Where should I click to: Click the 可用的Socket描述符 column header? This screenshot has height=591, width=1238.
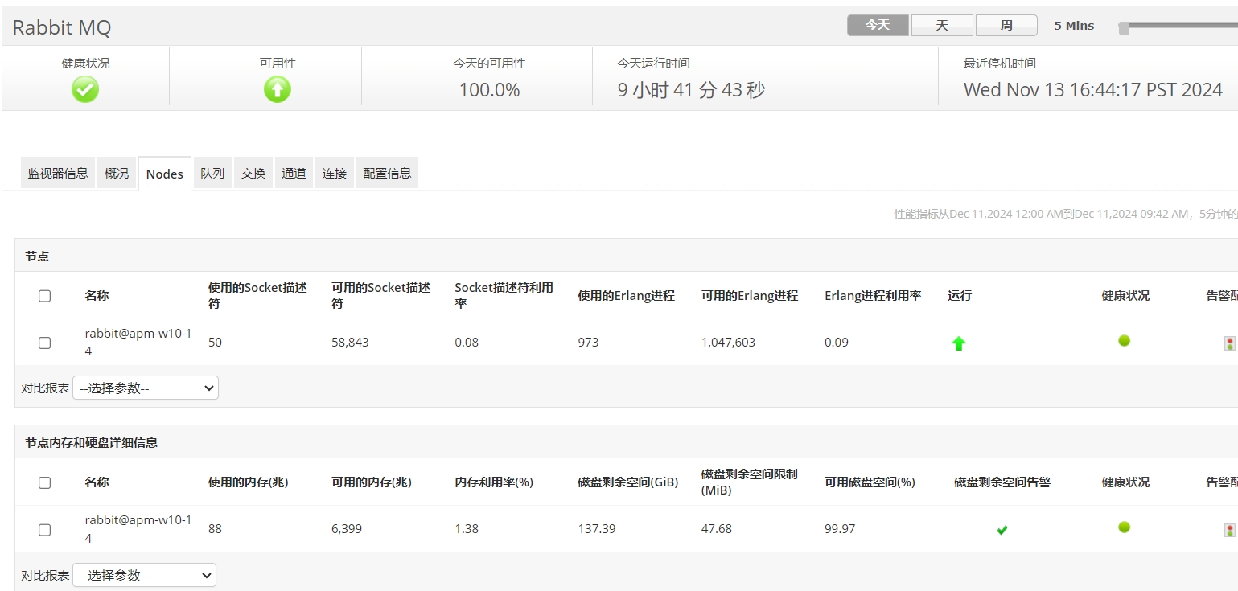pyautogui.click(x=380, y=295)
